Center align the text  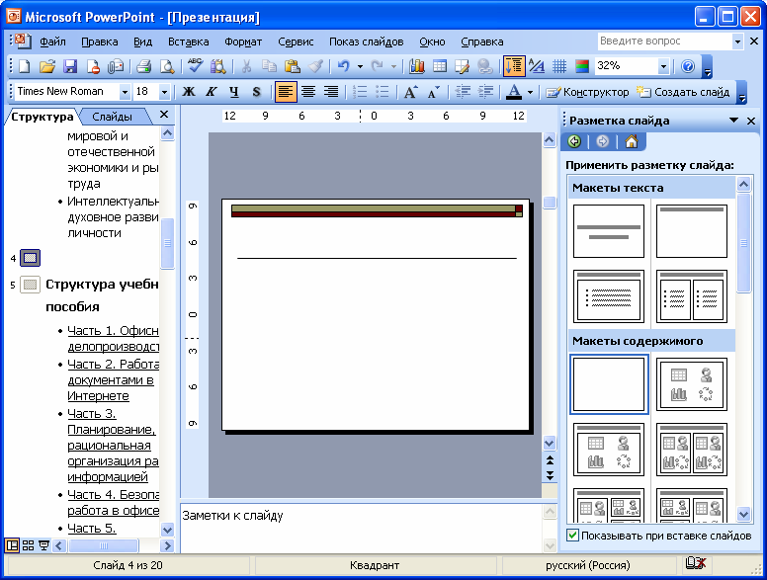click(308, 92)
